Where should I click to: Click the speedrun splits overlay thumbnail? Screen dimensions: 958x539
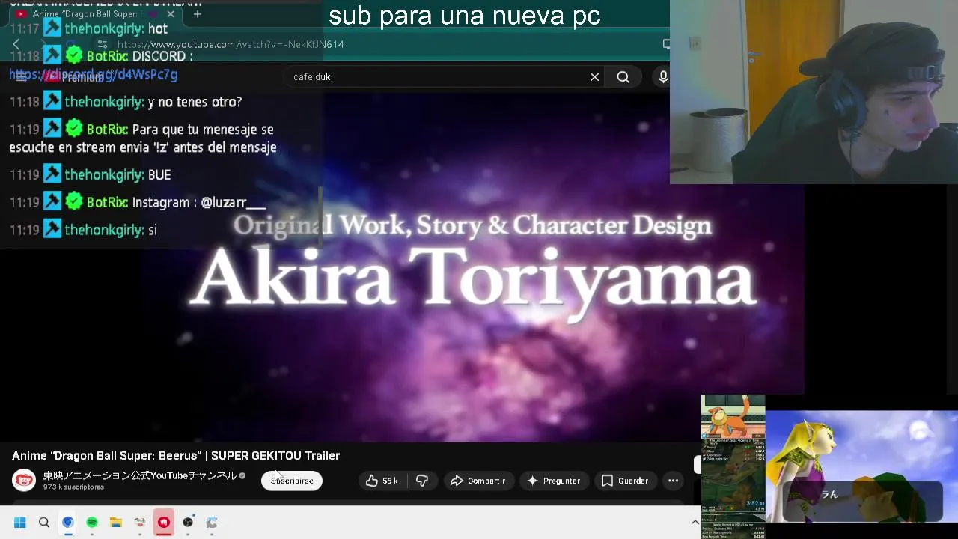(733, 466)
